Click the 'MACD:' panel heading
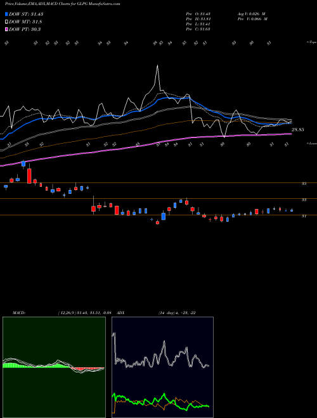 coord(19,313)
